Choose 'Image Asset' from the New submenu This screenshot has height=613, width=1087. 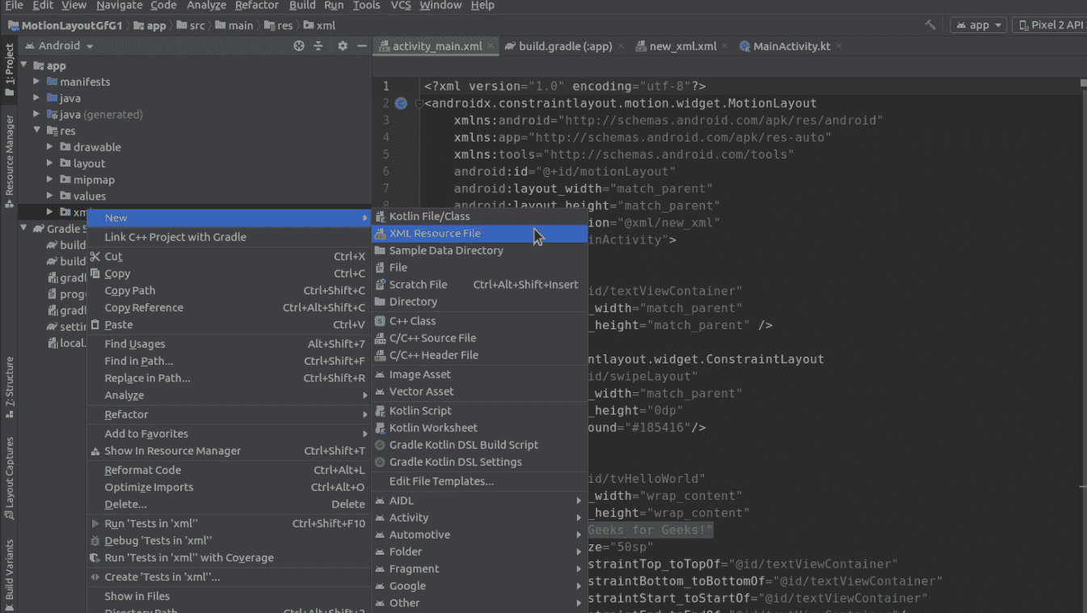pyautogui.click(x=421, y=374)
